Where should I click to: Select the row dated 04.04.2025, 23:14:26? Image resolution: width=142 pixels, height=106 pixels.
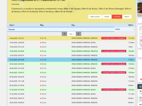(x=71, y=68)
